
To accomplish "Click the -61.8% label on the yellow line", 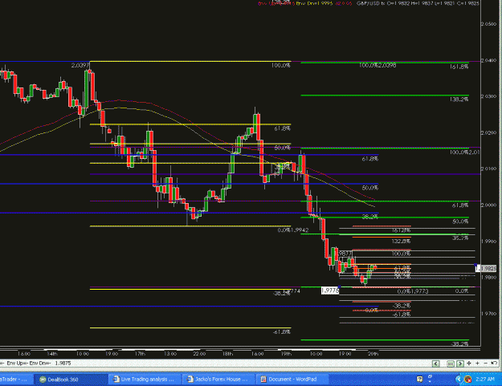I will pyautogui.click(x=282, y=332).
